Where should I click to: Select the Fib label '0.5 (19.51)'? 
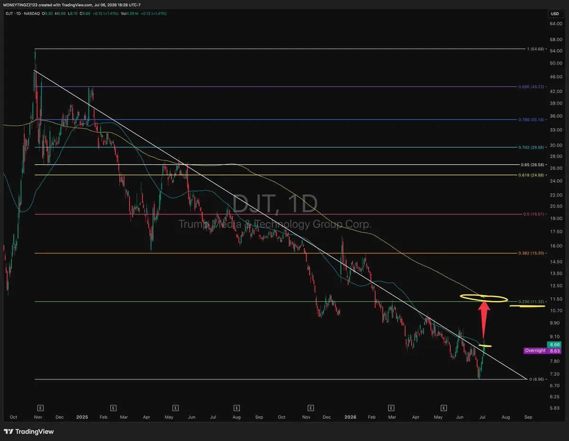[533, 214]
